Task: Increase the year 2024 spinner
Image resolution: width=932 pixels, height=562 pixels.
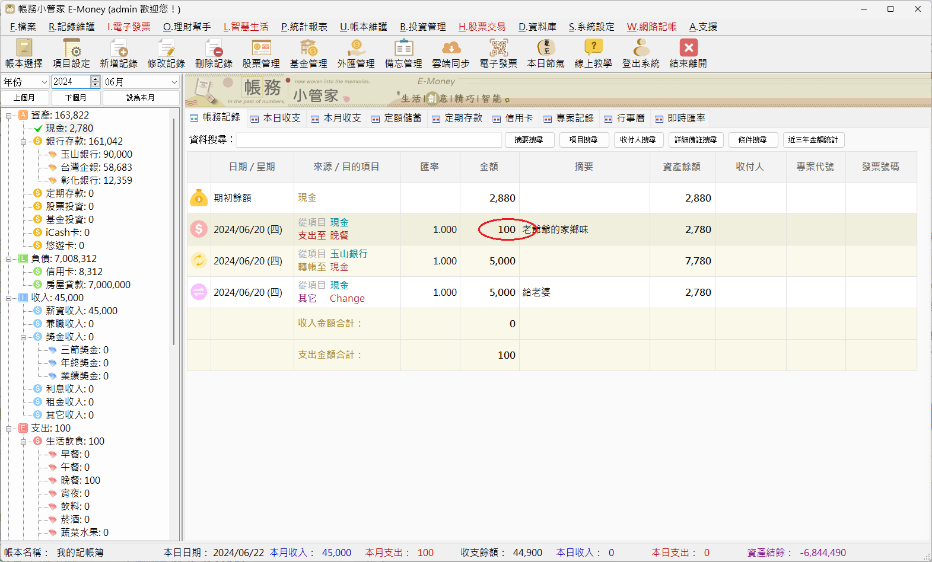Action: point(96,79)
